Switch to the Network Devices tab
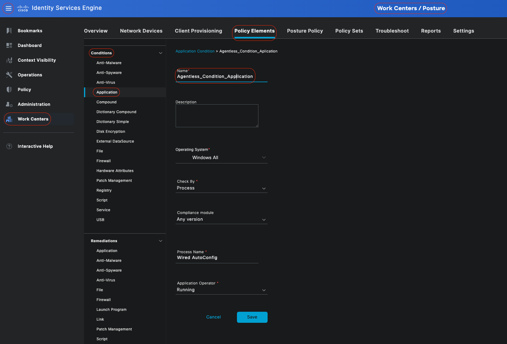 pyautogui.click(x=141, y=31)
